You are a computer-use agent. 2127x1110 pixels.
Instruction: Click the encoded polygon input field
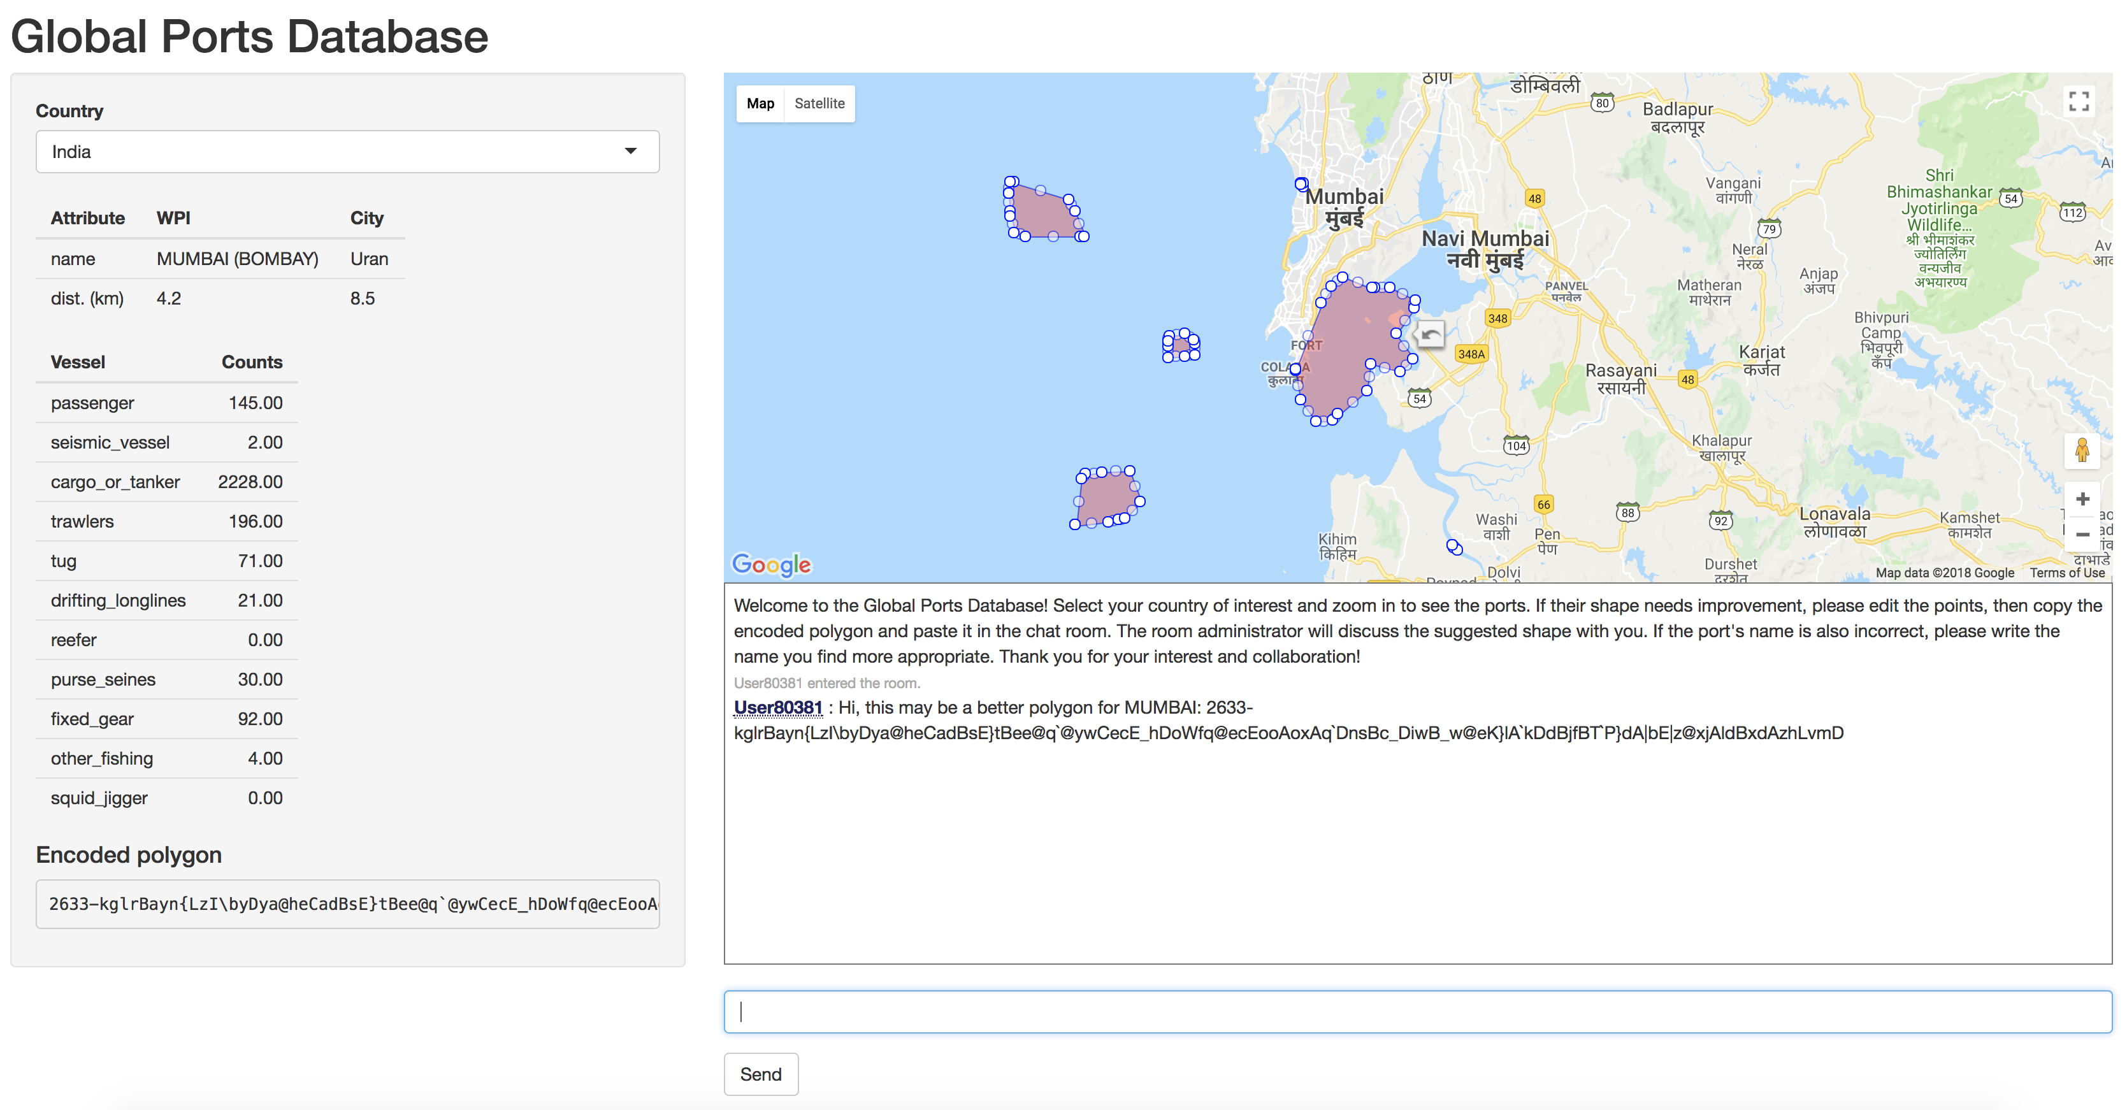click(x=346, y=903)
